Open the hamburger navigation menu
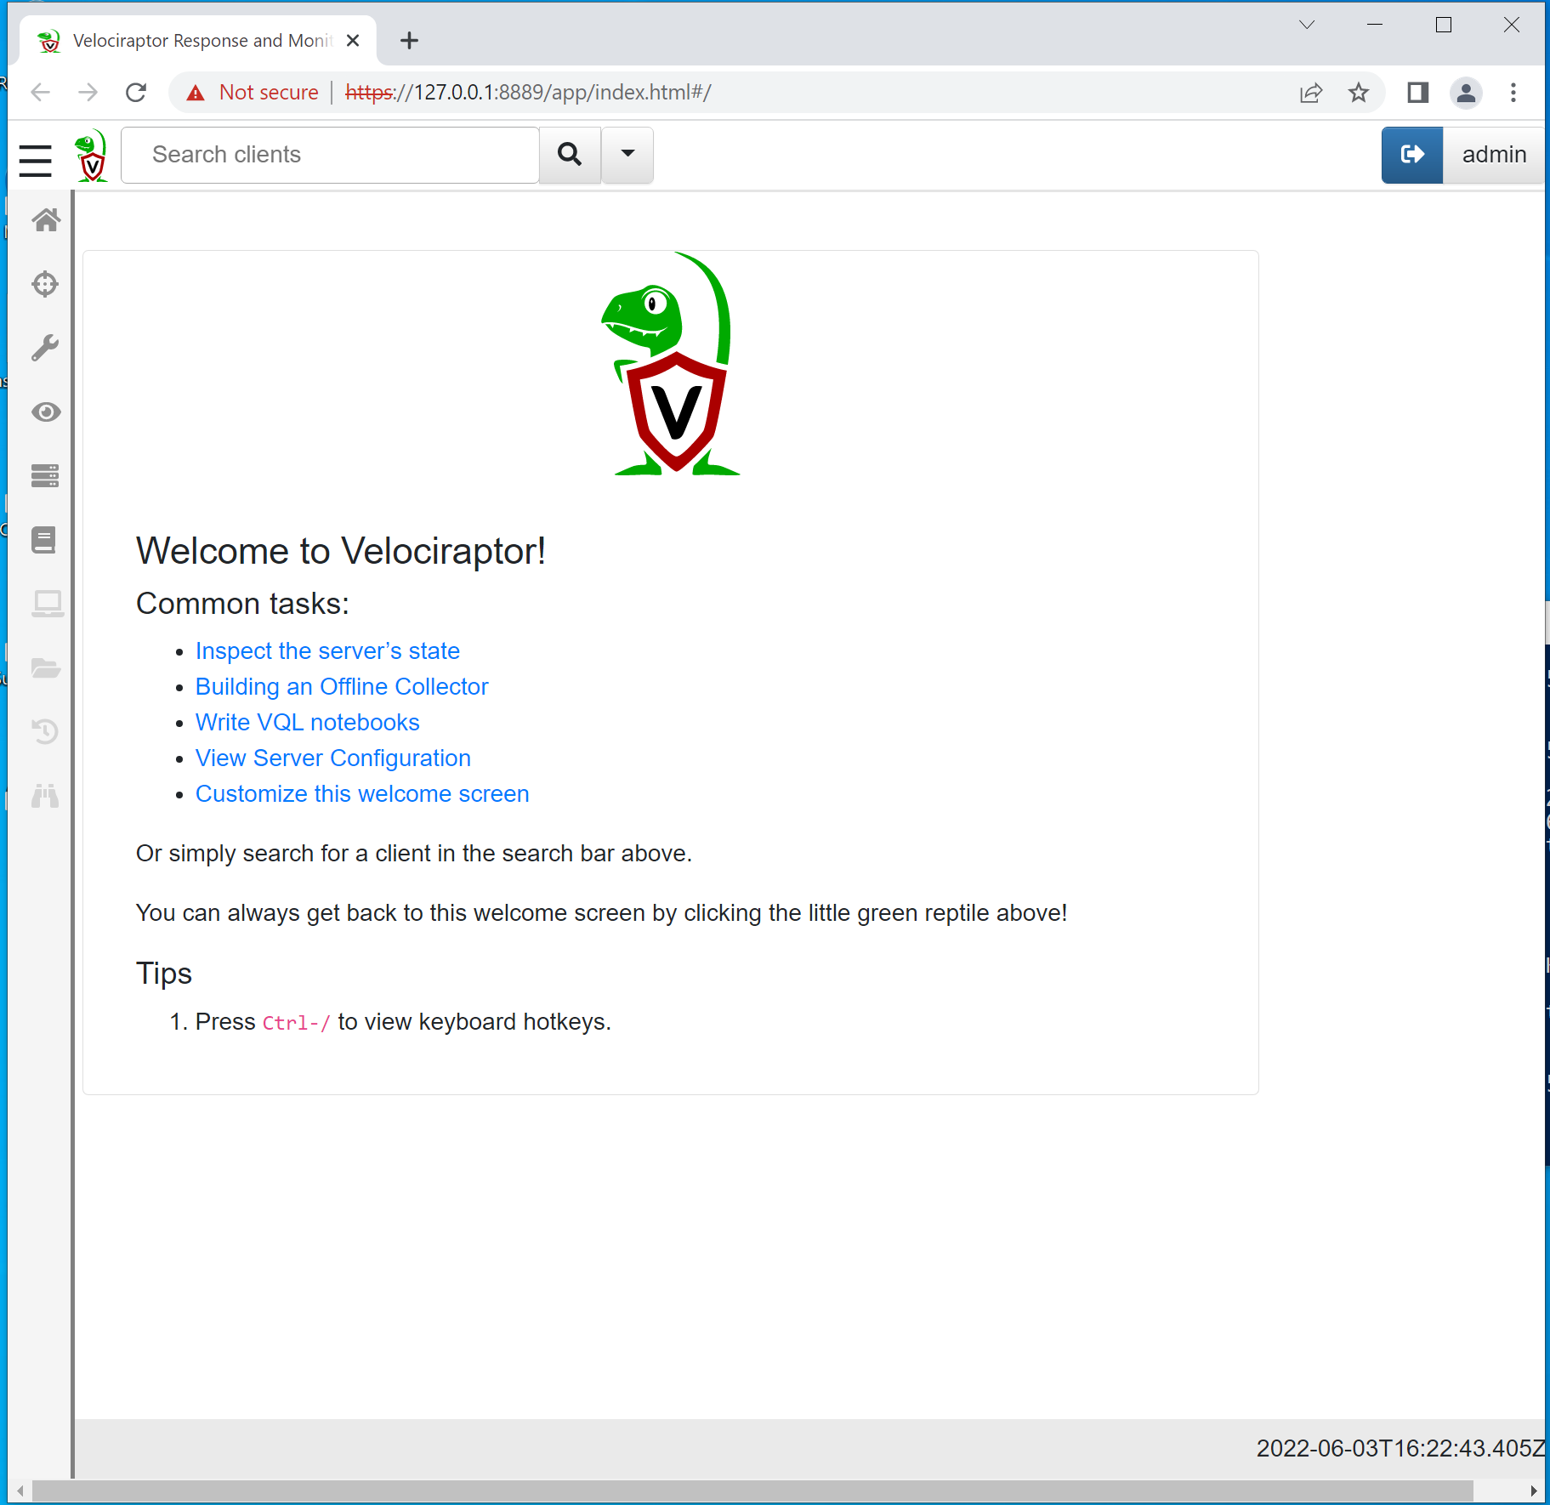 [36, 160]
